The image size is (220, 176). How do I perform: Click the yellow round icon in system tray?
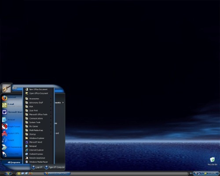pos(205,174)
